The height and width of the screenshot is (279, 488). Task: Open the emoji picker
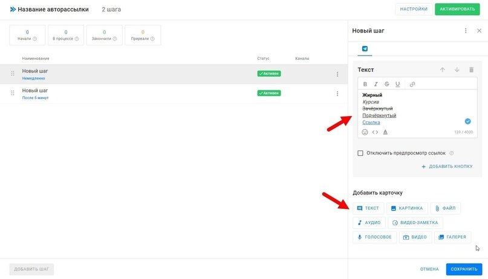coord(365,132)
